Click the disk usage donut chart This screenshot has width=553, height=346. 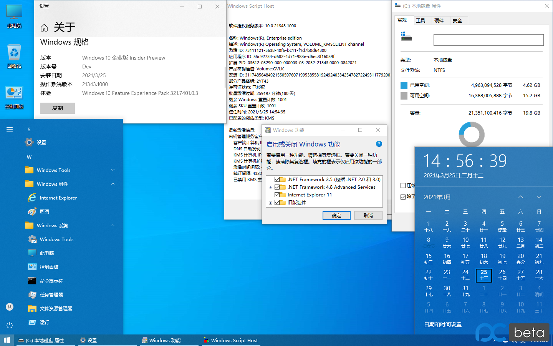coord(472,134)
